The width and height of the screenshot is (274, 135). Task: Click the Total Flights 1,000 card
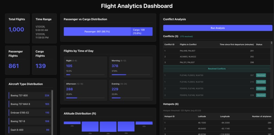pyautogui.click(x=17, y=28)
